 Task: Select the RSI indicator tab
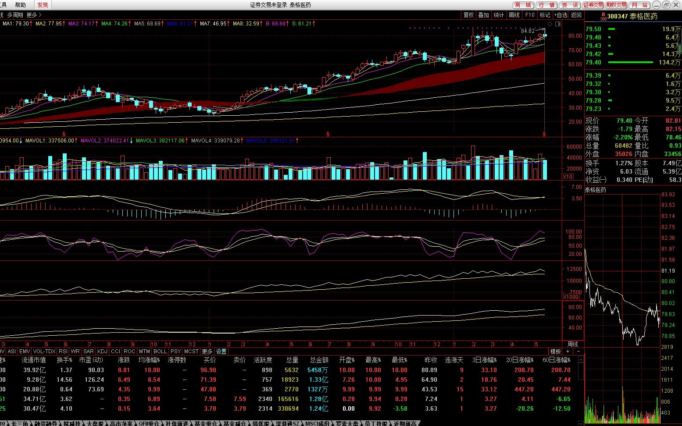(x=63, y=351)
